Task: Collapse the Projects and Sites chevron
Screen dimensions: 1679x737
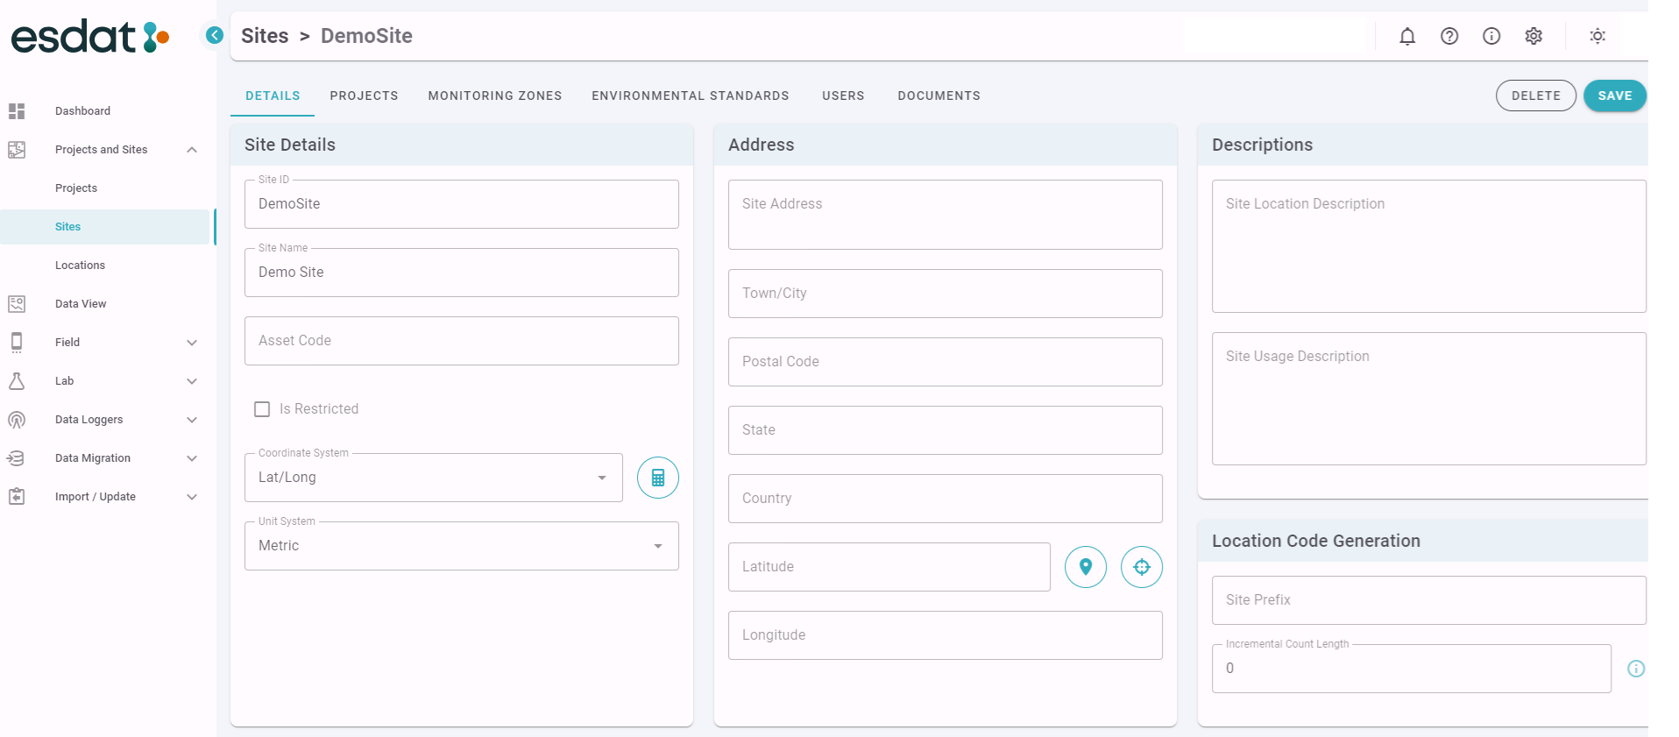Action: pyautogui.click(x=192, y=150)
